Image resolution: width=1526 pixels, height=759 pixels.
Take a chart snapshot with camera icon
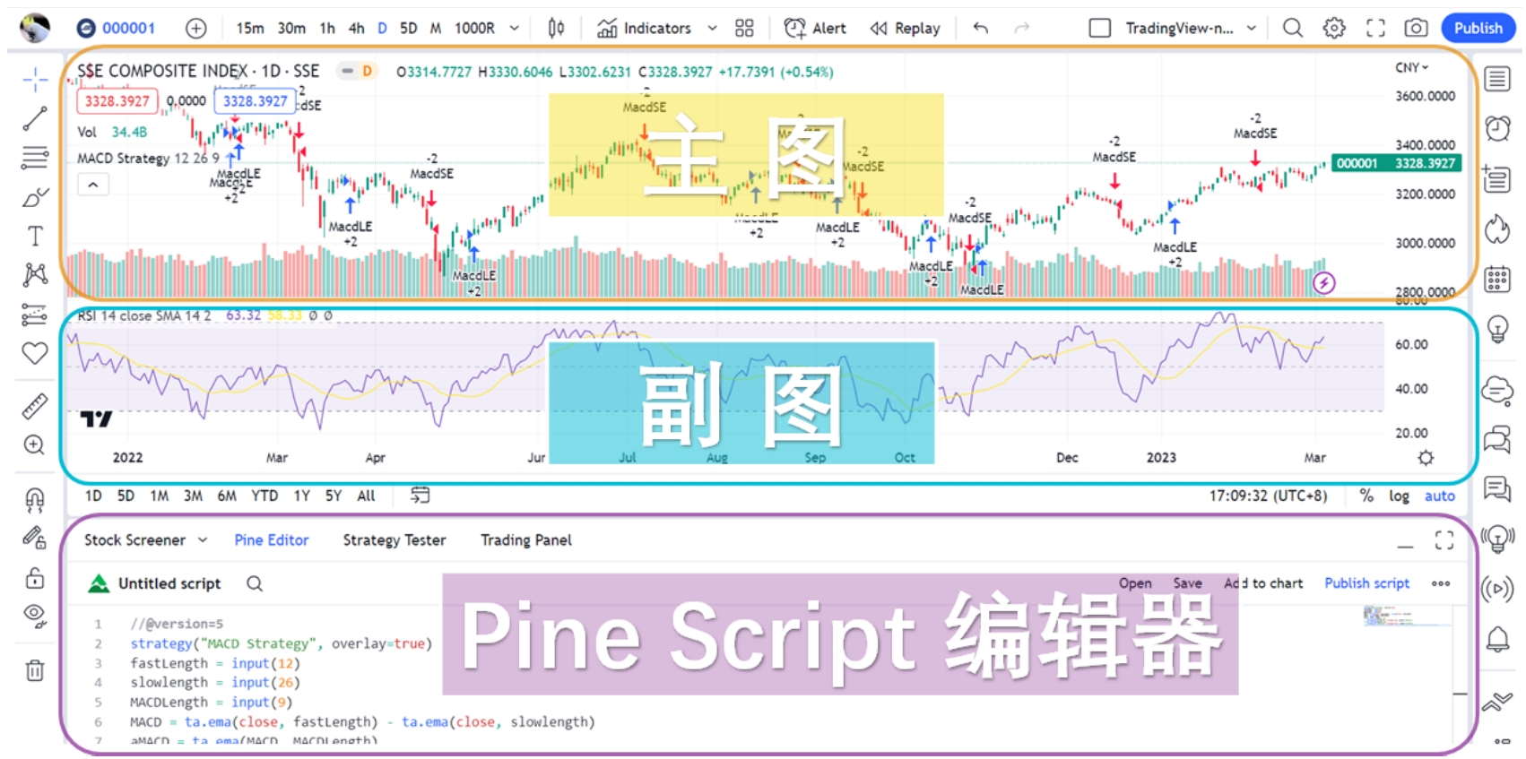tap(1416, 28)
